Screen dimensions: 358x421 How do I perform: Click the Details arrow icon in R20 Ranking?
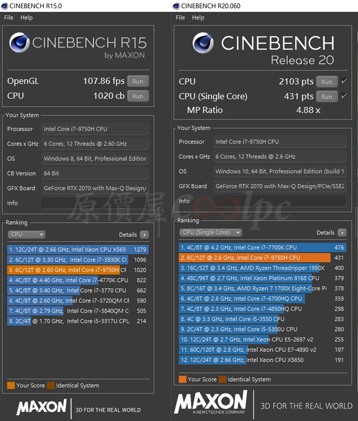click(342, 233)
